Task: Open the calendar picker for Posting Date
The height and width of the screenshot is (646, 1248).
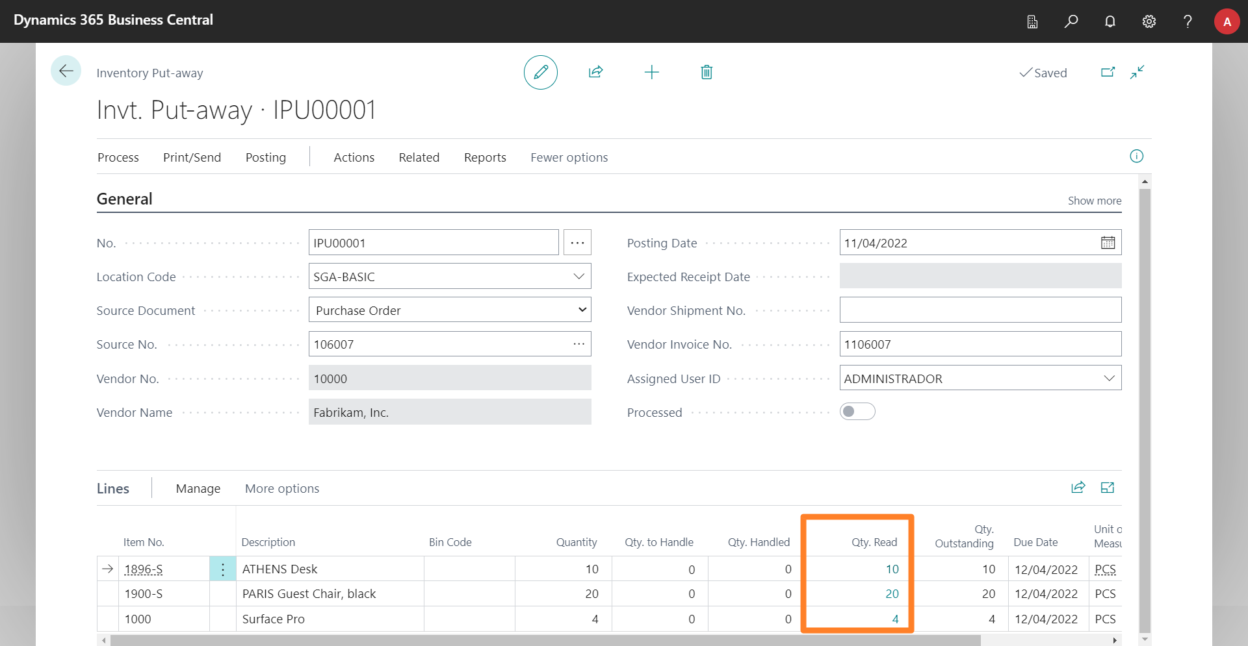Action: pos(1108,243)
